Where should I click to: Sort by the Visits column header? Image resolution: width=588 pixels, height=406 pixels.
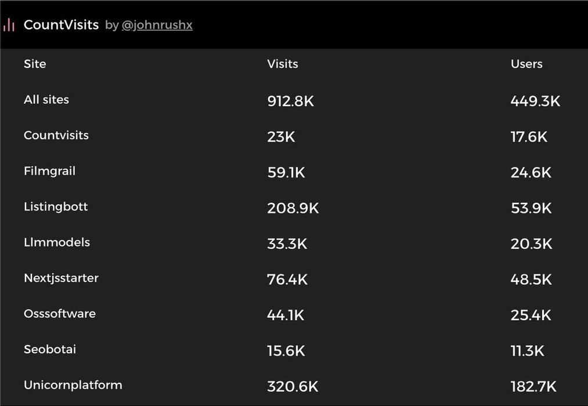tap(283, 64)
